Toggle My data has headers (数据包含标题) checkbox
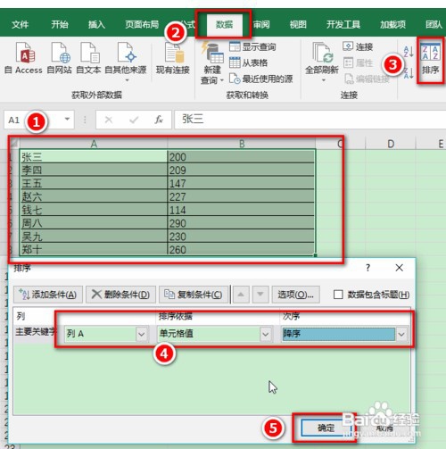The image size is (446, 449). coord(338,295)
